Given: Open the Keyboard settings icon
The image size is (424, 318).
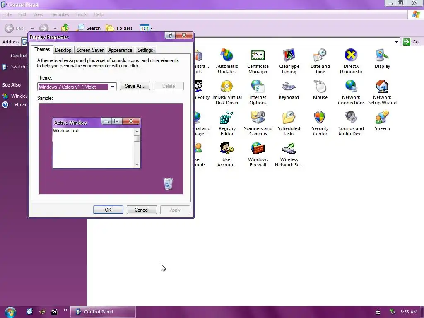Looking at the screenshot, I should point(289,90).
